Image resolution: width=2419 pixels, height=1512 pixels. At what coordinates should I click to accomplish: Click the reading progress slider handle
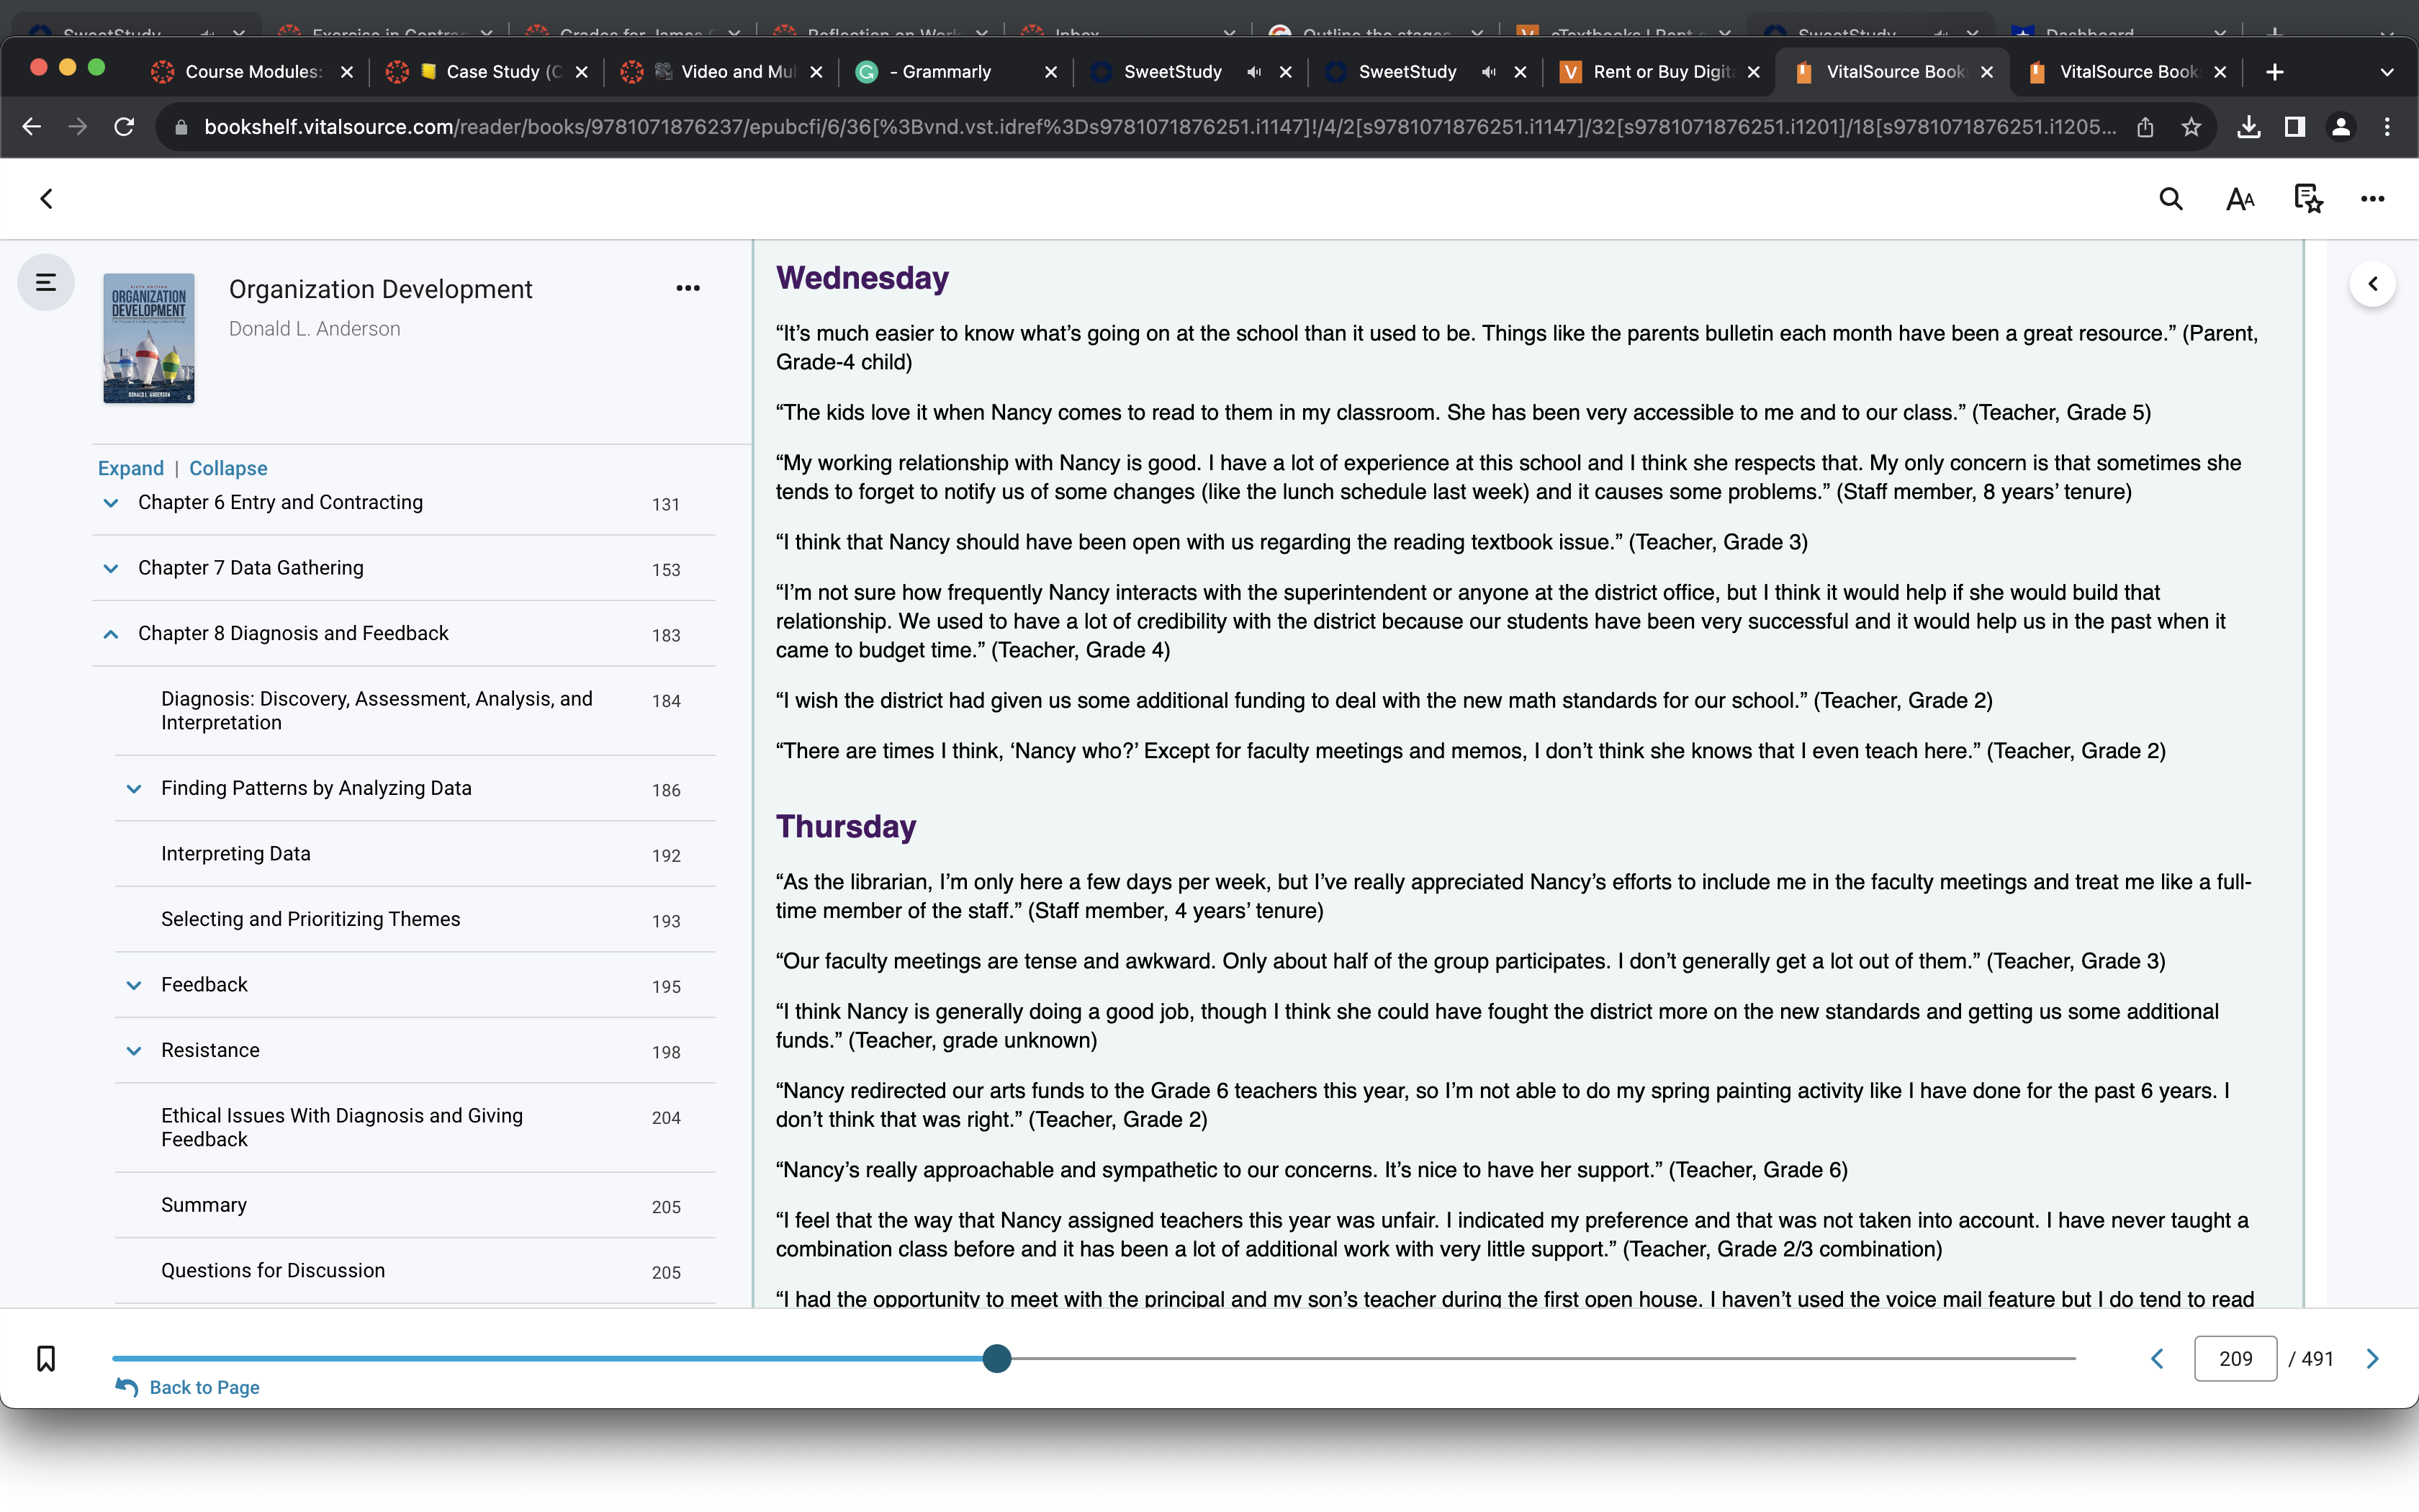pyautogui.click(x=996, y=1358)
